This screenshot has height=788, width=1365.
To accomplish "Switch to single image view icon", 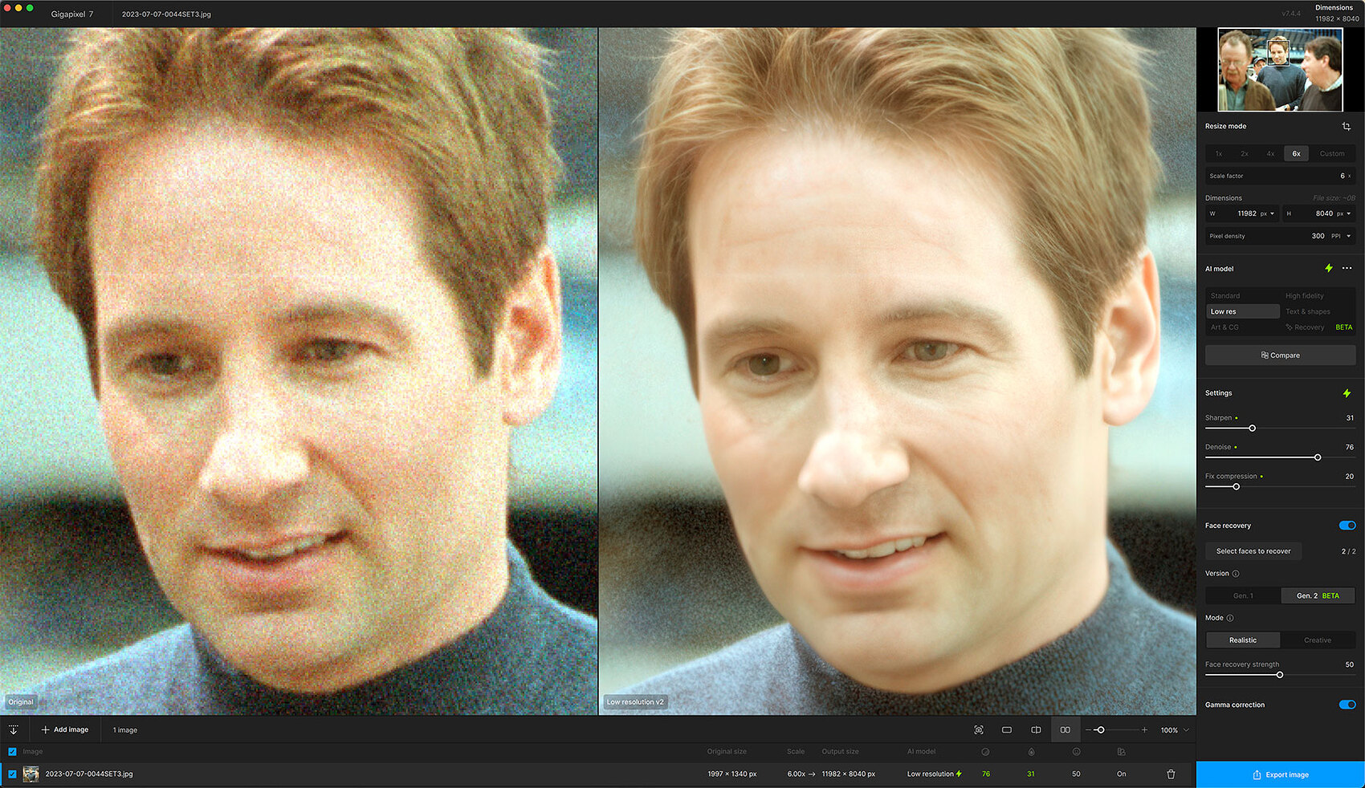I will click(x=1007, y=730).
